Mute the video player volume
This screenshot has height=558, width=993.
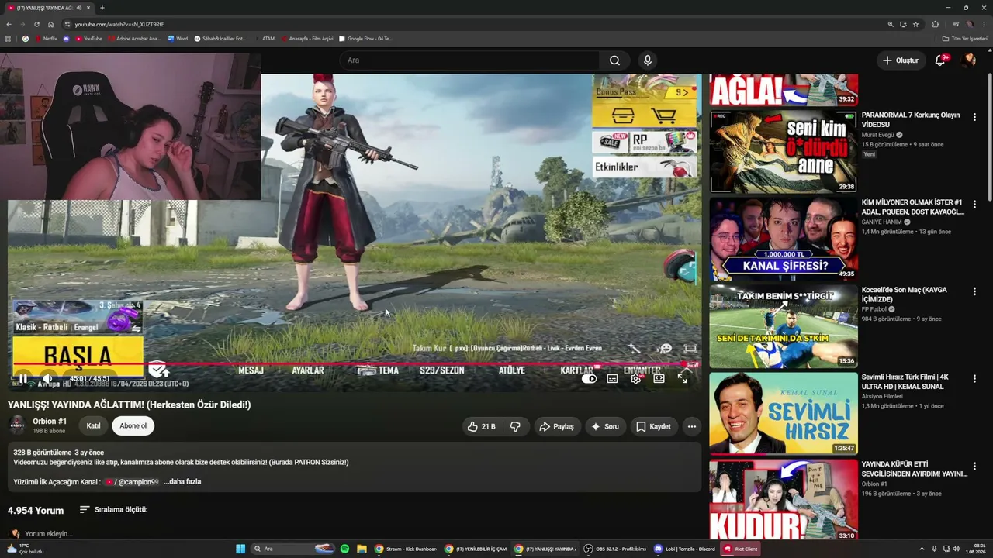coord(47,379)
